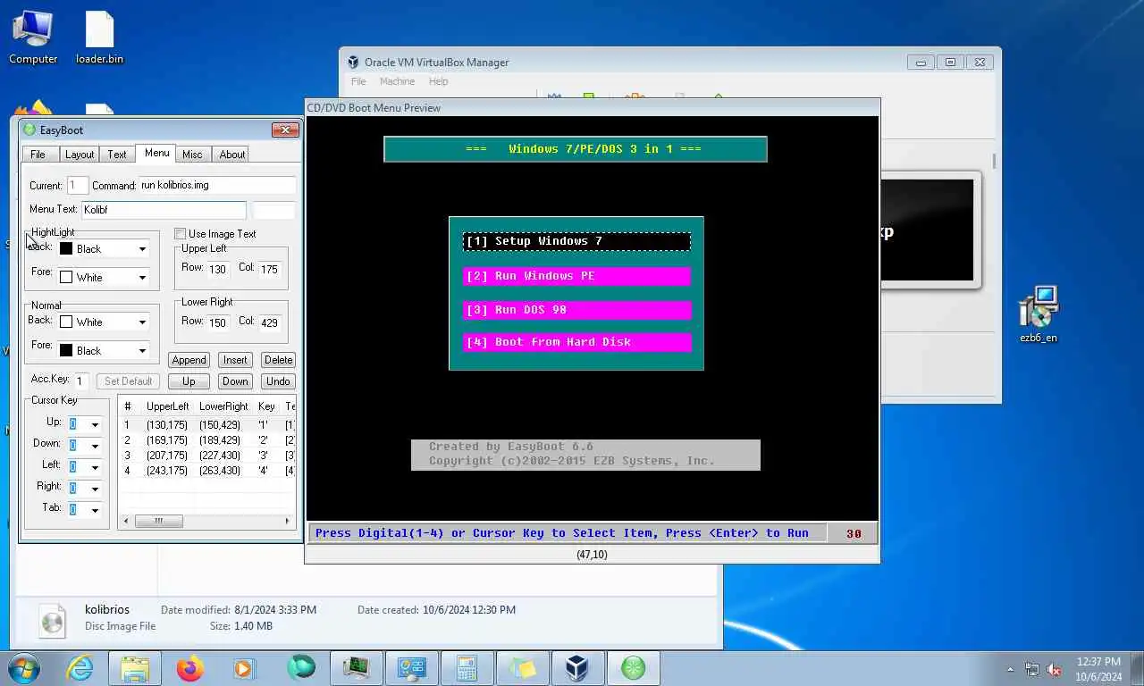This screenshot has height=686, width=1144.
Task: Switch to VirtualBox via taskbar icon
Action: pyautogui.click(x=577, y=668)
